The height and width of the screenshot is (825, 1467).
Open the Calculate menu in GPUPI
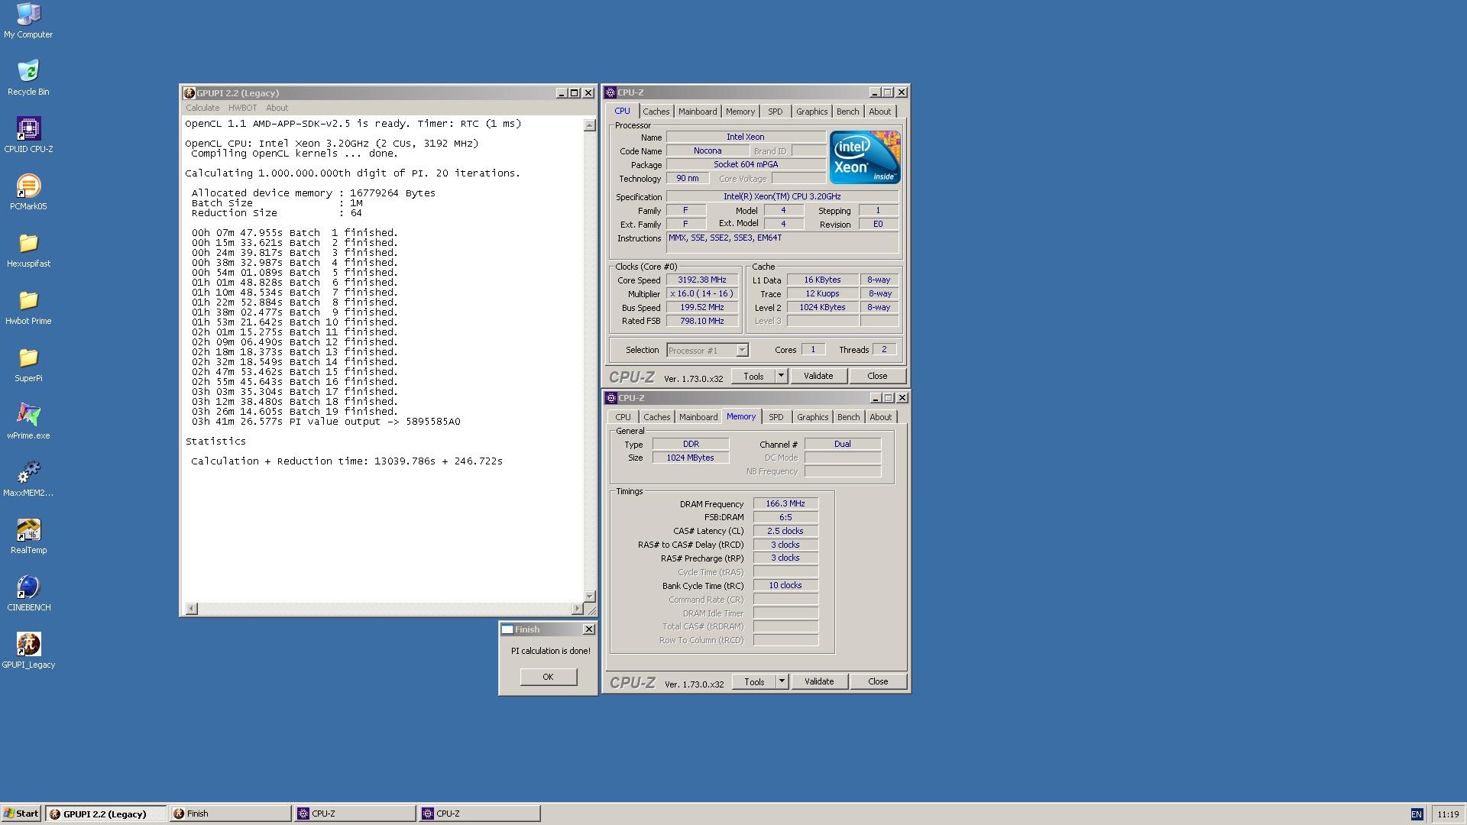pos(202,108)
